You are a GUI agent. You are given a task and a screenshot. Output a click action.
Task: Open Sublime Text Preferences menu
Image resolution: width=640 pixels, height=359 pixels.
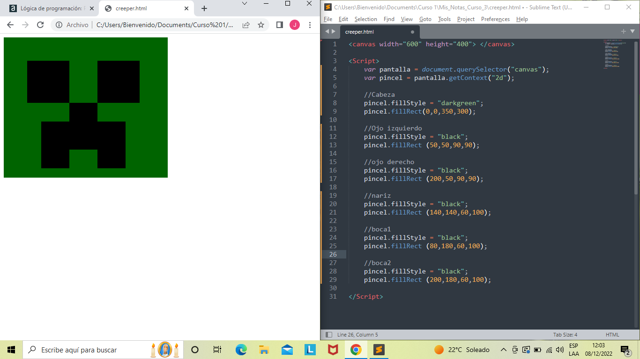pos(495,19)
